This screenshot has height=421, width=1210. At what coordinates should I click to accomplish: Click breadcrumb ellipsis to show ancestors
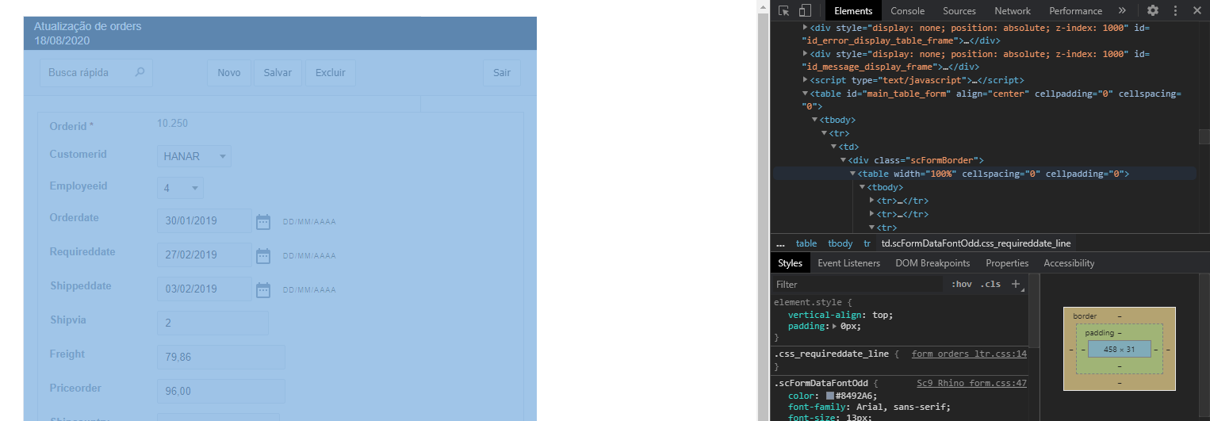click(780, 243)
